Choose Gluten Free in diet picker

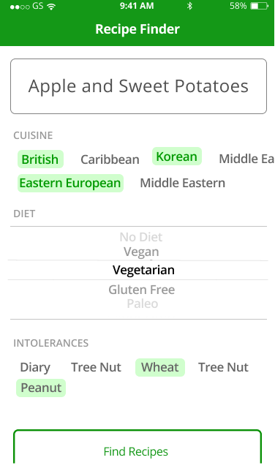click(142, 290)
